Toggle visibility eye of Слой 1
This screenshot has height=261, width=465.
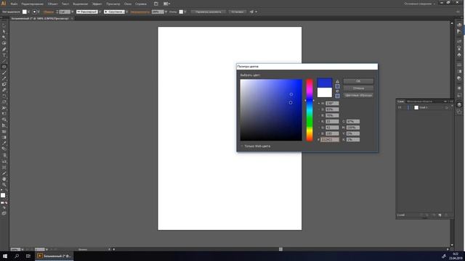[x=400, y=107]
